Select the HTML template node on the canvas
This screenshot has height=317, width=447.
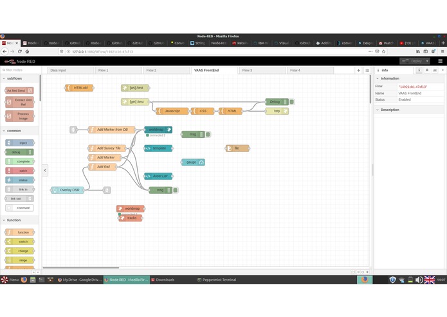tap(230, 111)
